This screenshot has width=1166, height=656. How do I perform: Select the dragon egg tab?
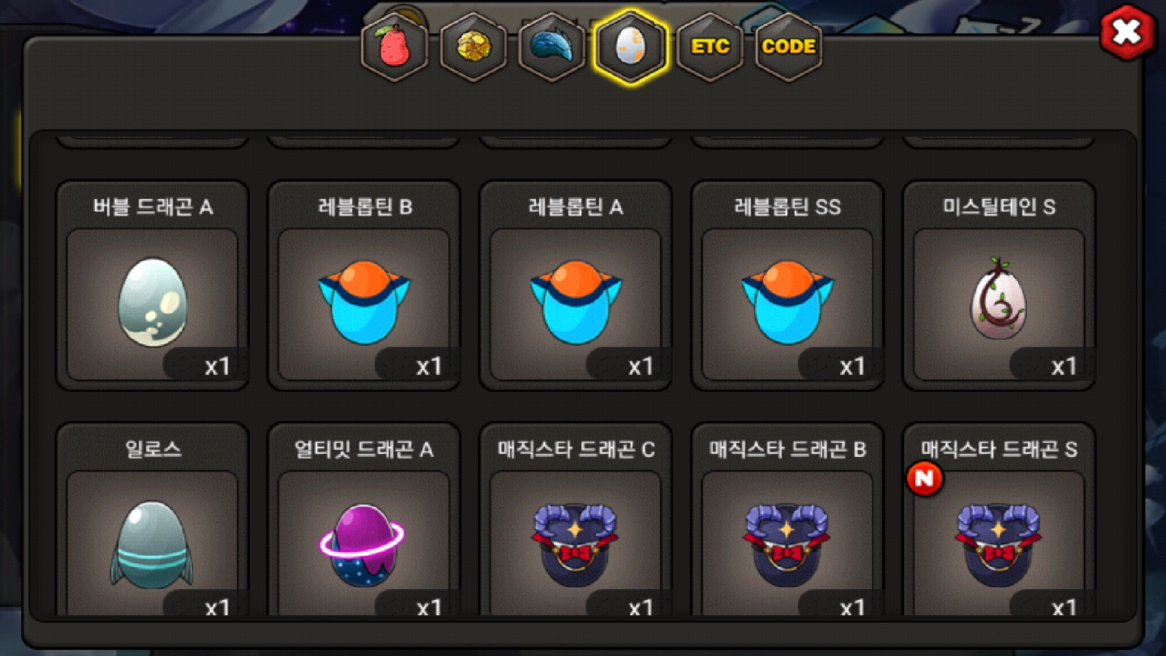tap(631, 47)
